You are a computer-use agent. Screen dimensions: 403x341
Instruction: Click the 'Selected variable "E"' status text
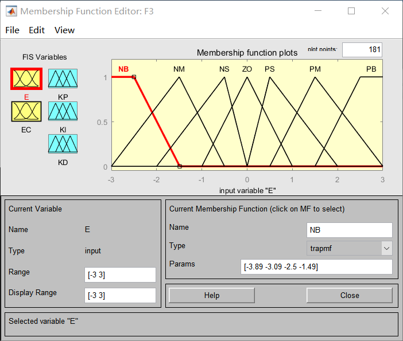click(x=43, y=322)
